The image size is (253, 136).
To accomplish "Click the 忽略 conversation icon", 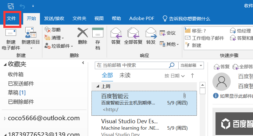I will [48, 29].
